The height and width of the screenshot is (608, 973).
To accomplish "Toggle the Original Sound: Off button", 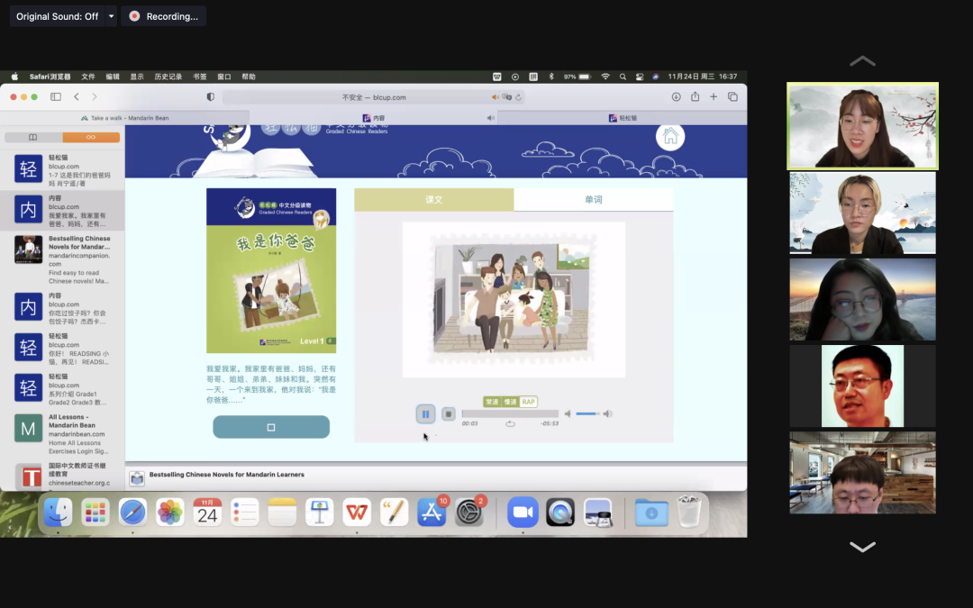I will pyautogui.click(x=57, y=16).
